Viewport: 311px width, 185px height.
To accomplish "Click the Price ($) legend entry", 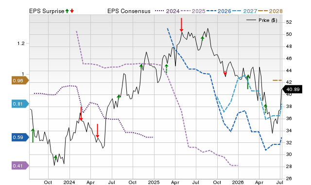I will pyautogui.click(x=261, y=20).
